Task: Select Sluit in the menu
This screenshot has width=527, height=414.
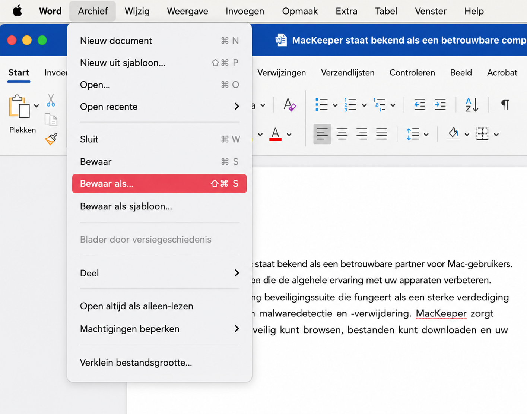Action: 159,139
